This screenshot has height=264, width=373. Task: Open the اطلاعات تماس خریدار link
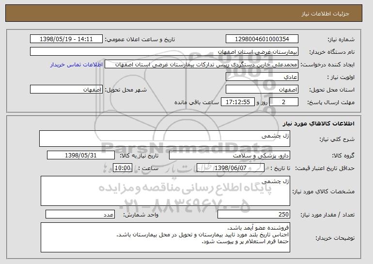(77, 64)
